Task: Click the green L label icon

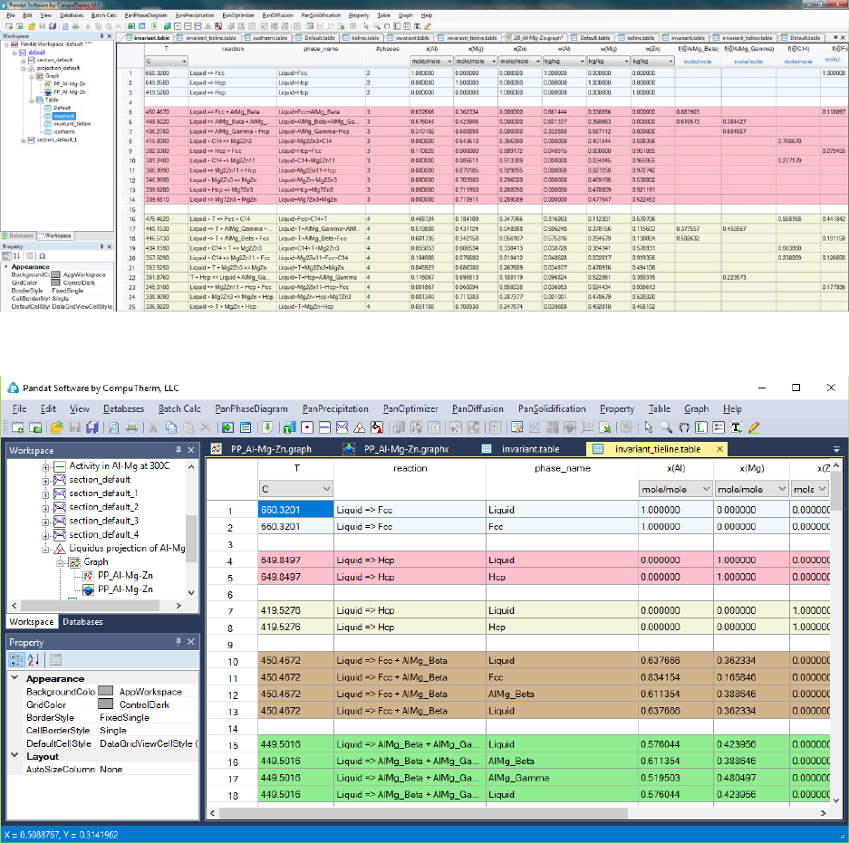Action: point(701,428)
